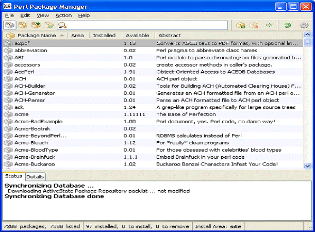Click the package list scrollbar thumb
Viewport: 315px width, 232px height.
[308, 43]
